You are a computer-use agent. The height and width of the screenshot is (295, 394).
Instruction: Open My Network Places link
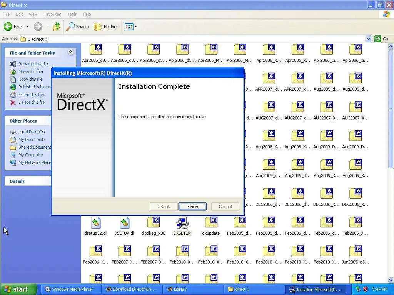click(34, 162)
